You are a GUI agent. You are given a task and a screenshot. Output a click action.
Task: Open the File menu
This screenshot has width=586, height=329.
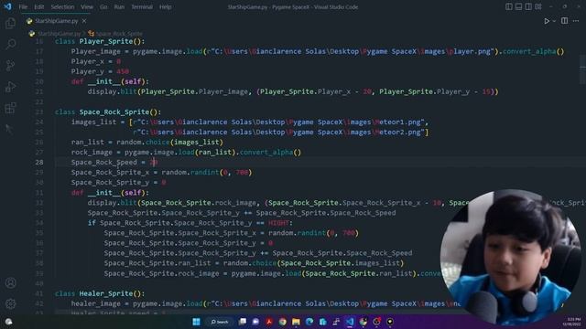point(23,6)
